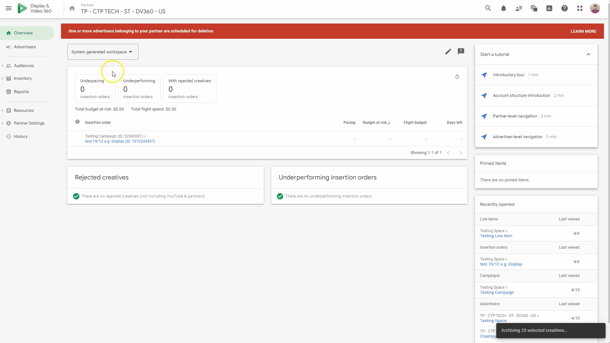Click the Introductory tour tutorial label
Screen dimensions: 610x343
coord(509,75)
